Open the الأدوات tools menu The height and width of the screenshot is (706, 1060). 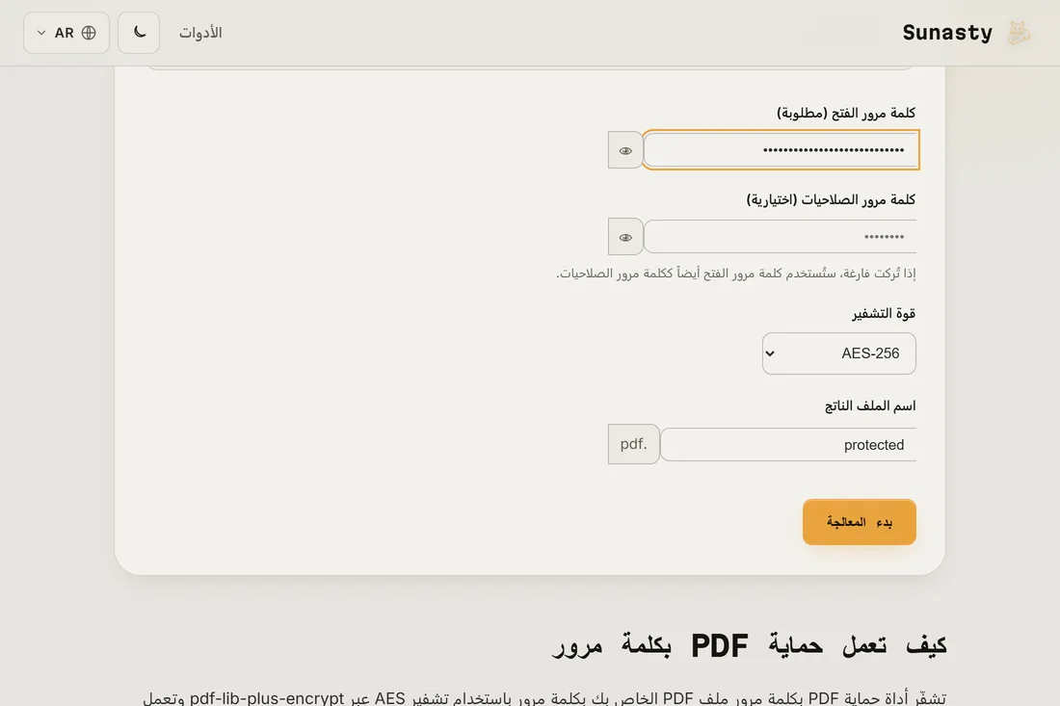tap(200, 33)
